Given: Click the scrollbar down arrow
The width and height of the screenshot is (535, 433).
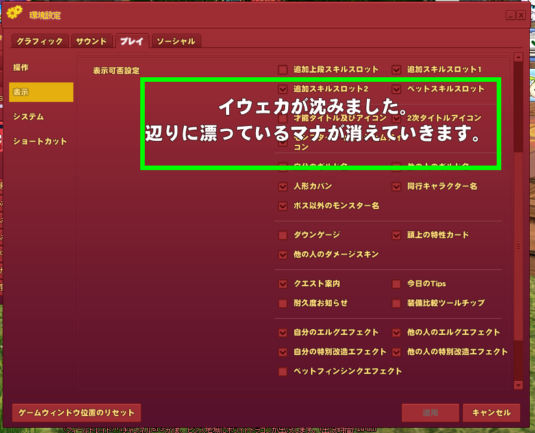Looking at the screenshot, I should point(518,385).
